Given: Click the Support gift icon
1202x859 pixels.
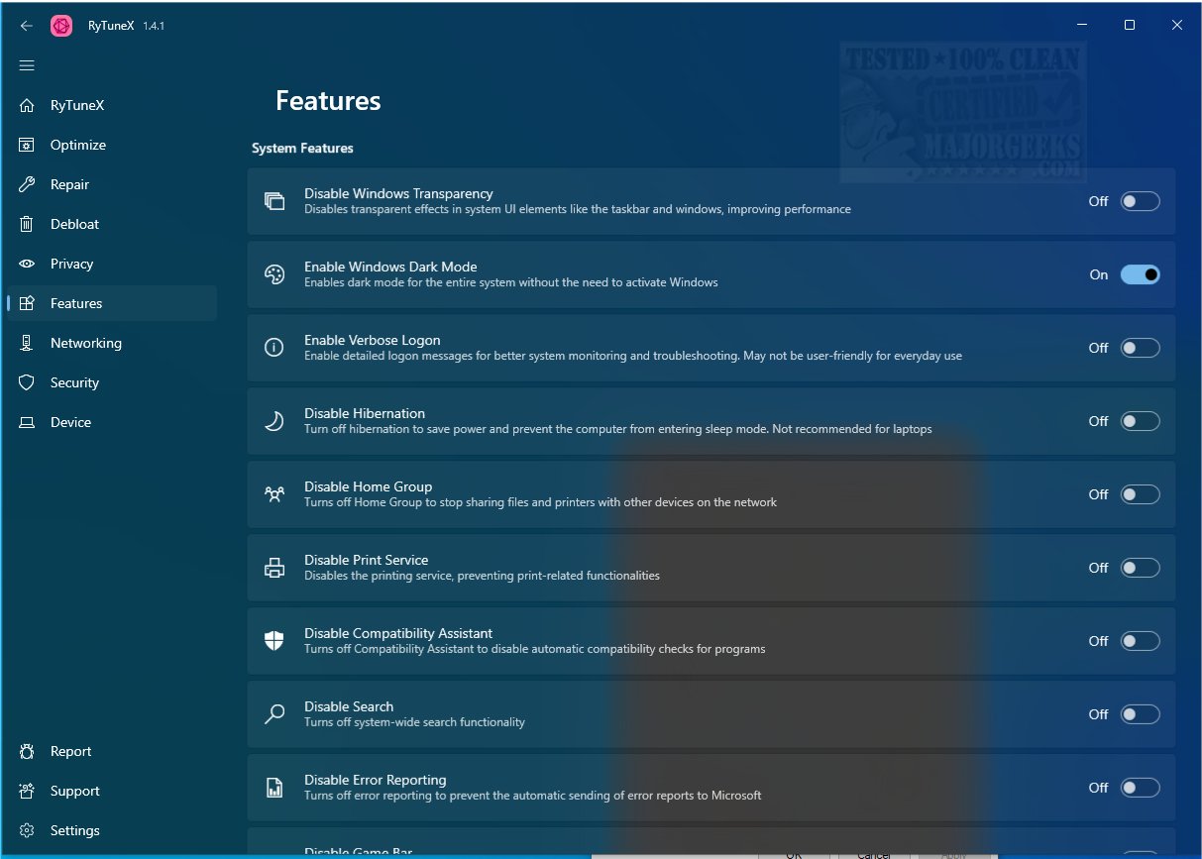Looking at the screenshot, I should point(28,791).
